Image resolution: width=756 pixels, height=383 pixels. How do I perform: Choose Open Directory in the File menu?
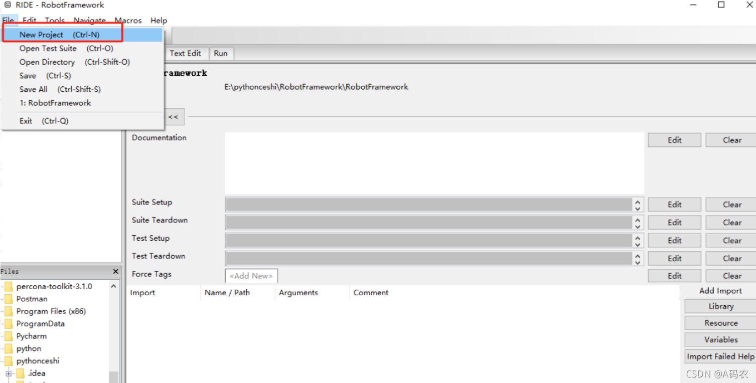(47, 62)
